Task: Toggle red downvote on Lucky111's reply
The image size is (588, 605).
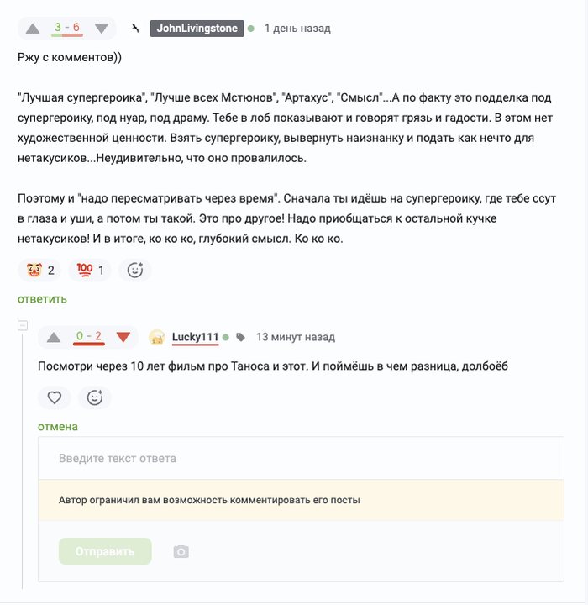Action: (123, 338)
